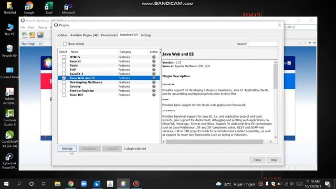Viewport: 336px width, 189px height.
Task: Open the View menu in NetBeans
Action: pos(31,27)
